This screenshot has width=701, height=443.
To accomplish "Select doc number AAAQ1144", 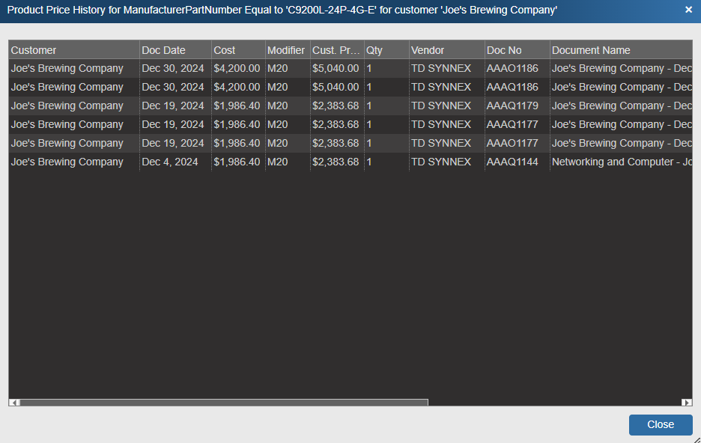I will point(512,162).
